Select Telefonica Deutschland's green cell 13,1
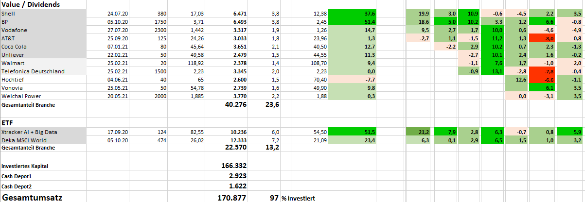The width and height of the screenshot is (585, 202). [x=493, y=71]
